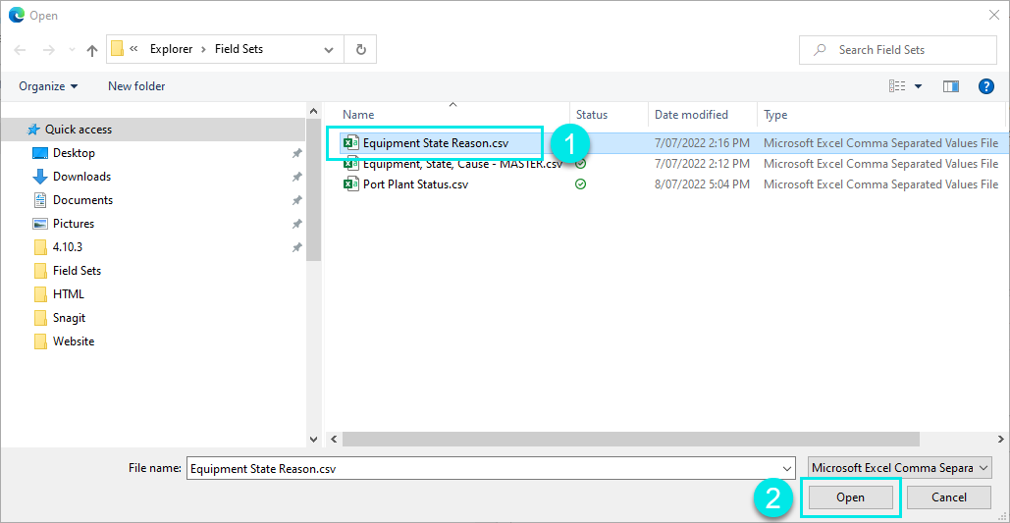Select the Pictures folder in Quick access
Image resolution: width=1010 pixels, height=523 pixels.
coord(74,224)
